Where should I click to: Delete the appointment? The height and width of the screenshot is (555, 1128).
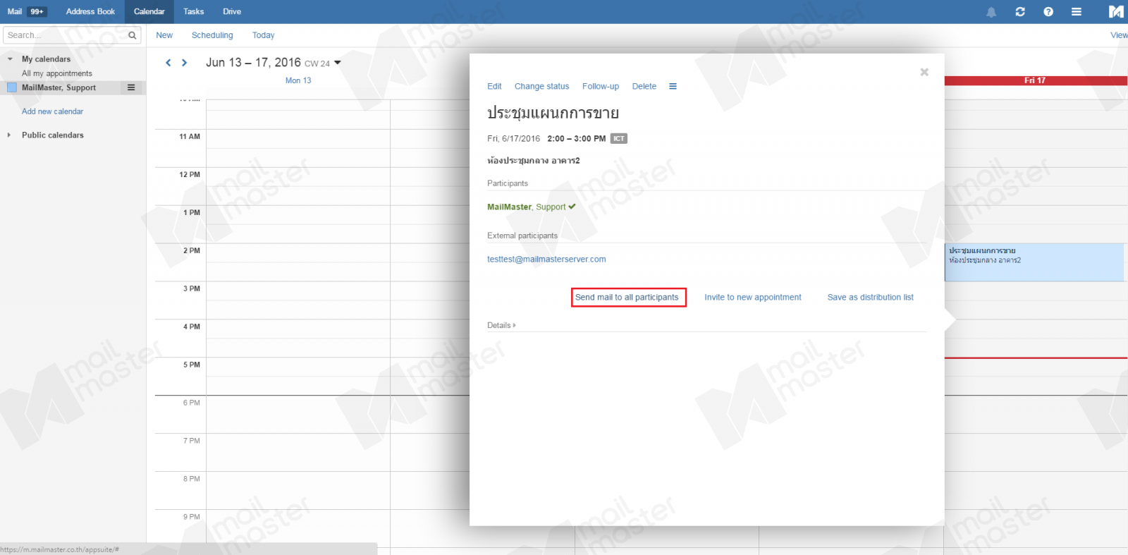coord(644,87)
